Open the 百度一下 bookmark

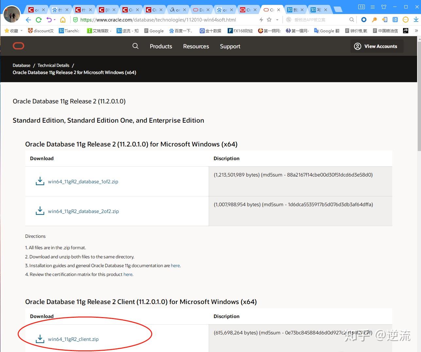(181, 31)
